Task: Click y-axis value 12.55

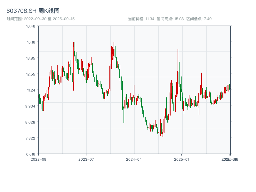Action: coord(31,74)
